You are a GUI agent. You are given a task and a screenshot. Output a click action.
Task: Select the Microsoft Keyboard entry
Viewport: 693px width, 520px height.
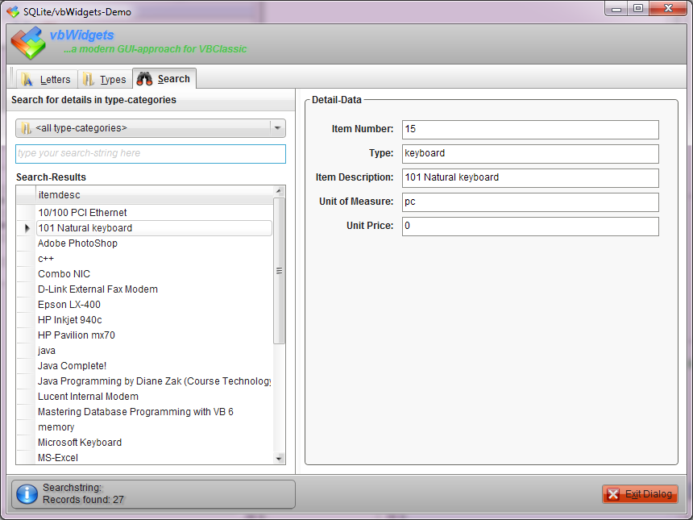click(x=80, y=443)
